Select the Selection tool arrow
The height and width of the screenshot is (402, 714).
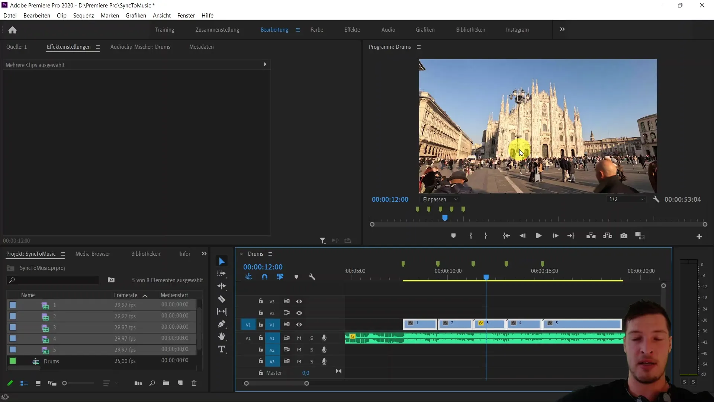click(222, 261)
